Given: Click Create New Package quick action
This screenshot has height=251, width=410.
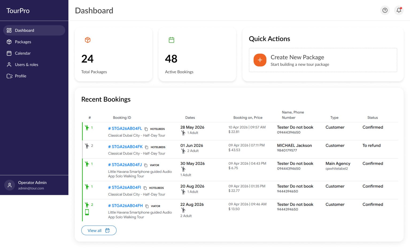Looking at the screenshot, I should 323,60.
